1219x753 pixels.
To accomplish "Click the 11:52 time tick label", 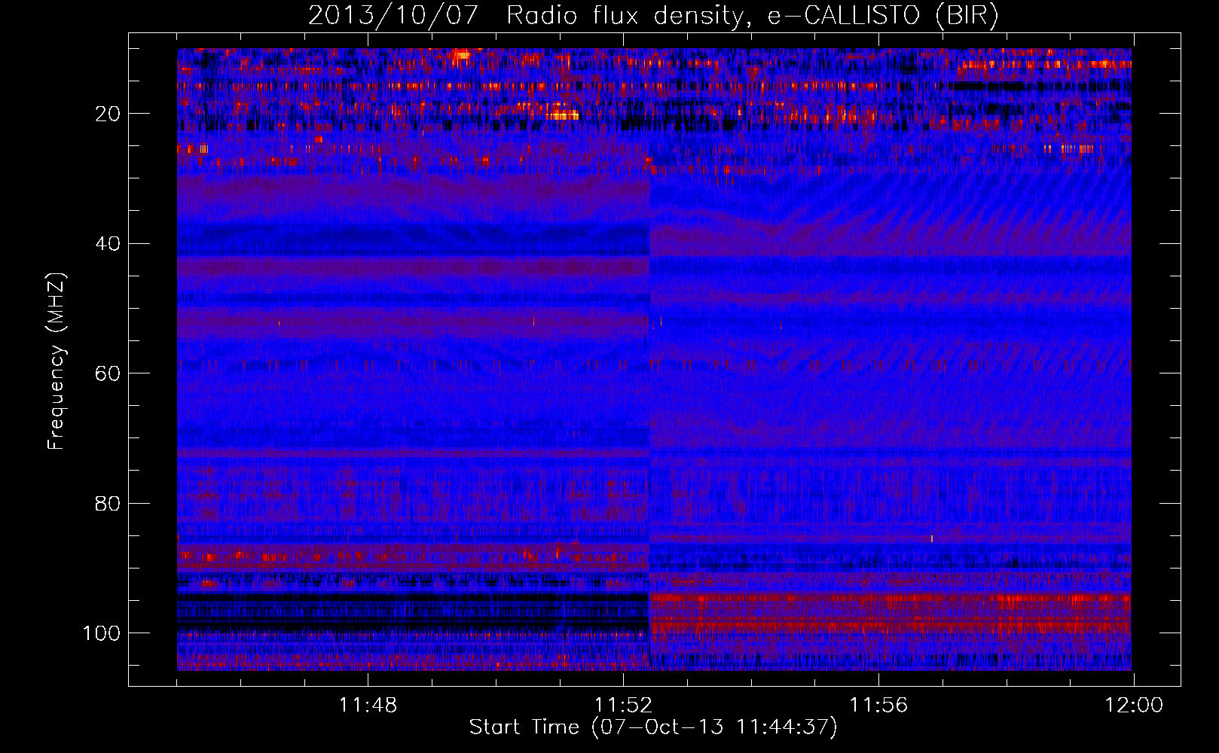I will click(623, 706).
